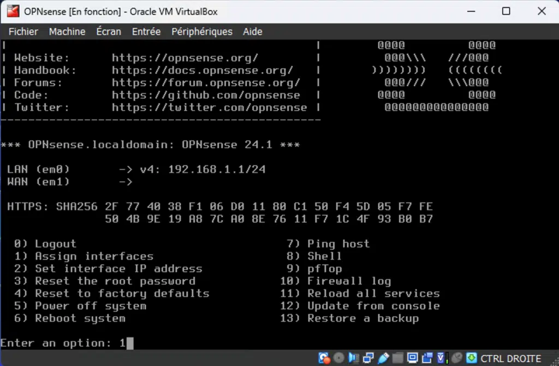Maximize the VirtualBox window
Screen dimensions: 559x366
(x=506, y=11)
